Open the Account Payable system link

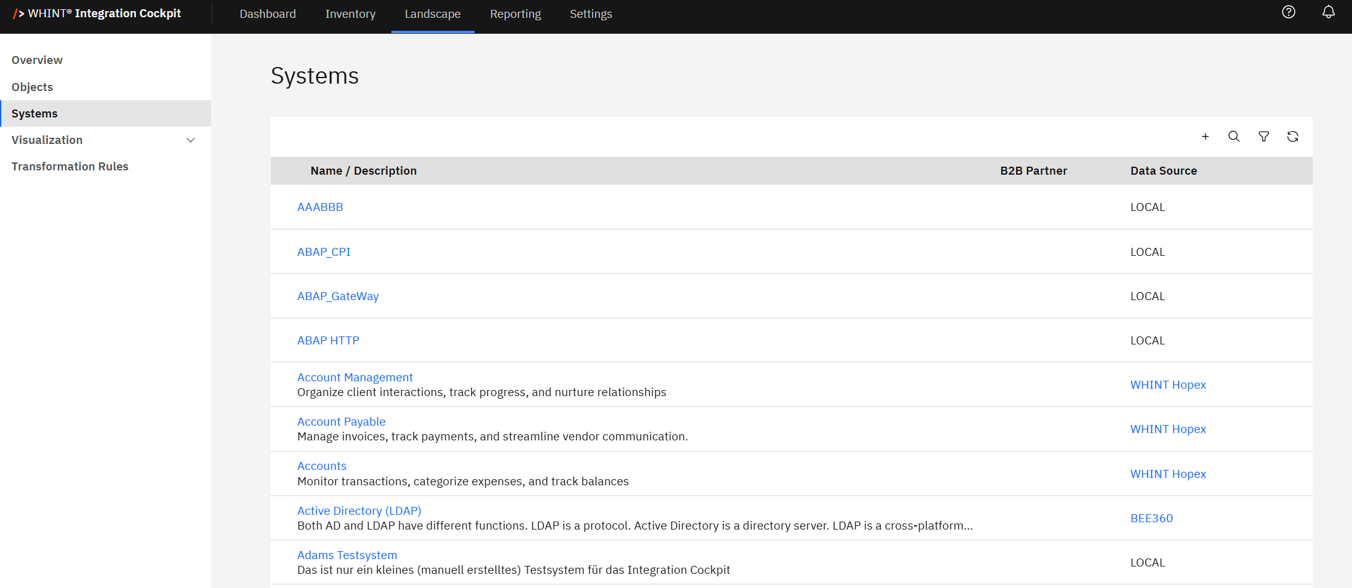tap(341, 422)
